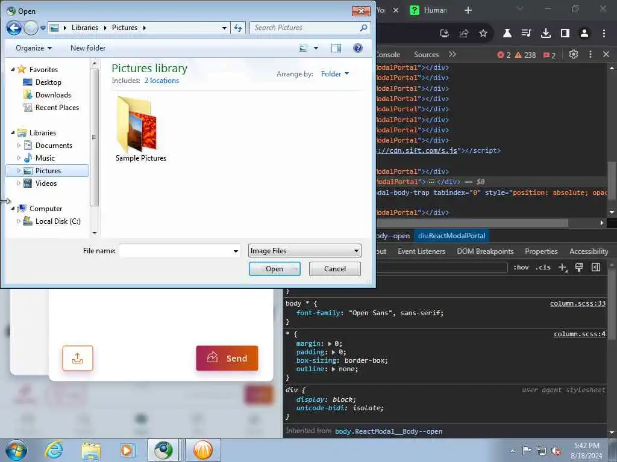Open the Chrome three-dot menu

[604, 34]
